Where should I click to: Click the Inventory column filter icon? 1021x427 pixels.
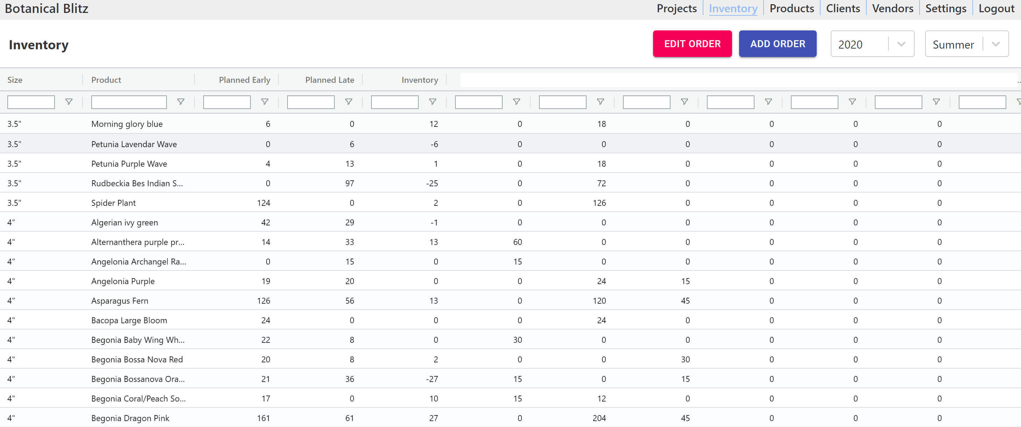coord(432,102)
